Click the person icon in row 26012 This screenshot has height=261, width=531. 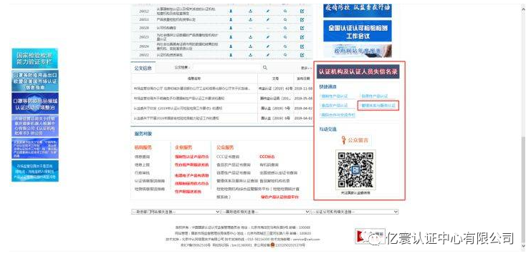[231, 11]
